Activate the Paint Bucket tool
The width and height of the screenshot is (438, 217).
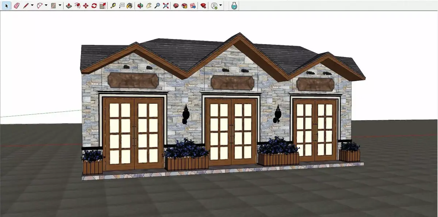tap(130, 5)
